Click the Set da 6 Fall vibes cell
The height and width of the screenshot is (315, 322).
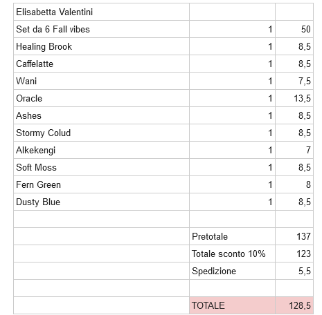click(x=101, y=29)
